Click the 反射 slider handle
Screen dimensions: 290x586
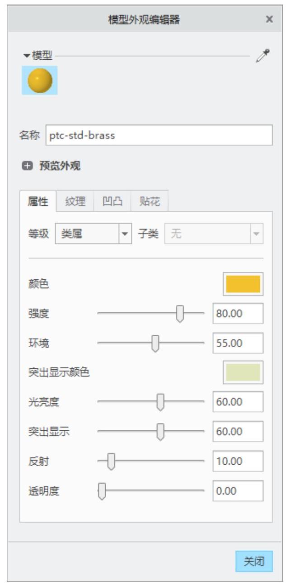coord(112,462)
